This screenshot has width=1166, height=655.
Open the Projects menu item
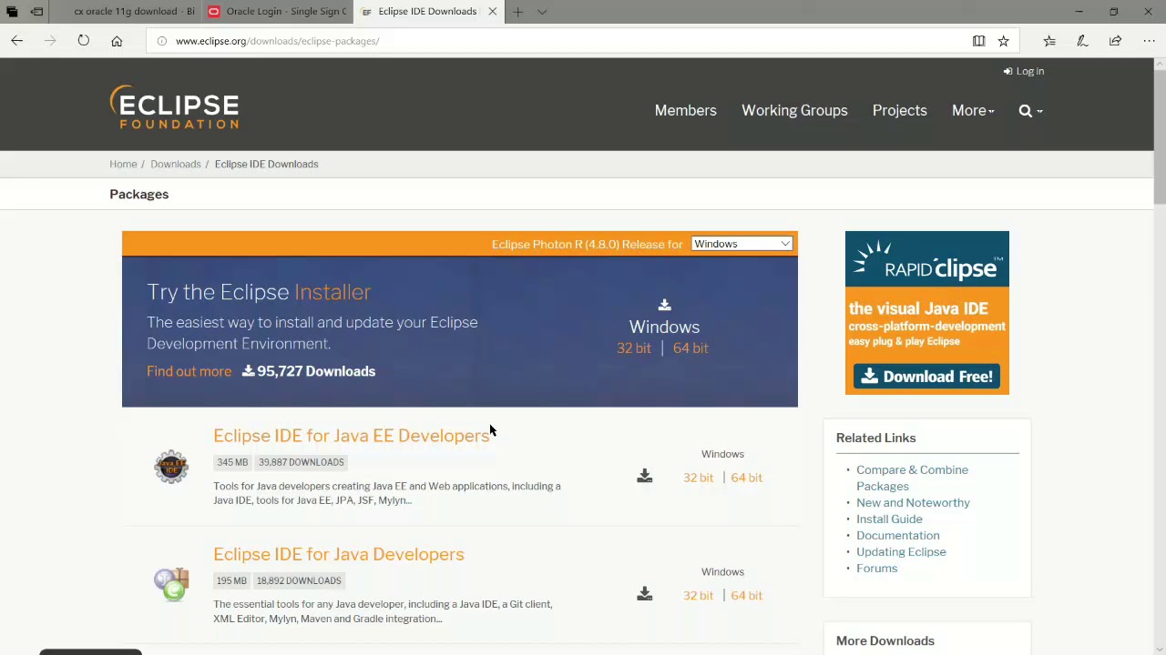899,110
